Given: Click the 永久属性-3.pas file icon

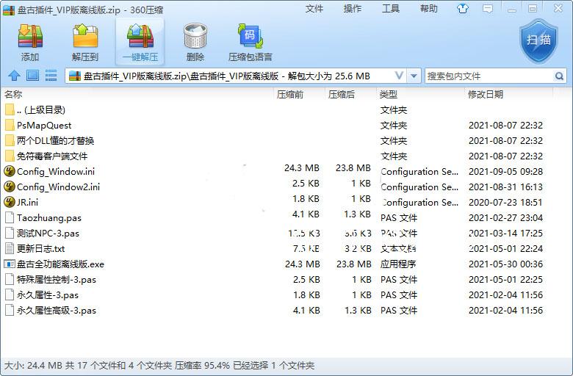Looking at the screenshot, I should [x=10, y=295].
